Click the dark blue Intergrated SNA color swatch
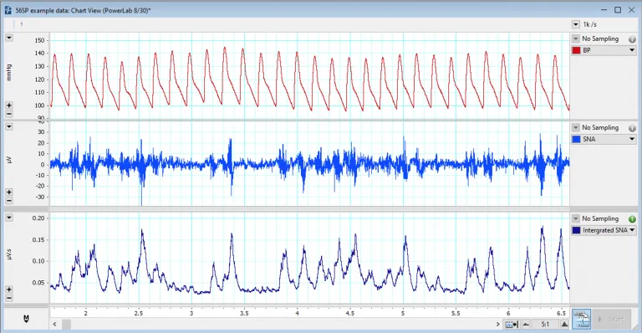This screenshot has width=642, height=333. click(x=577, y=230)
